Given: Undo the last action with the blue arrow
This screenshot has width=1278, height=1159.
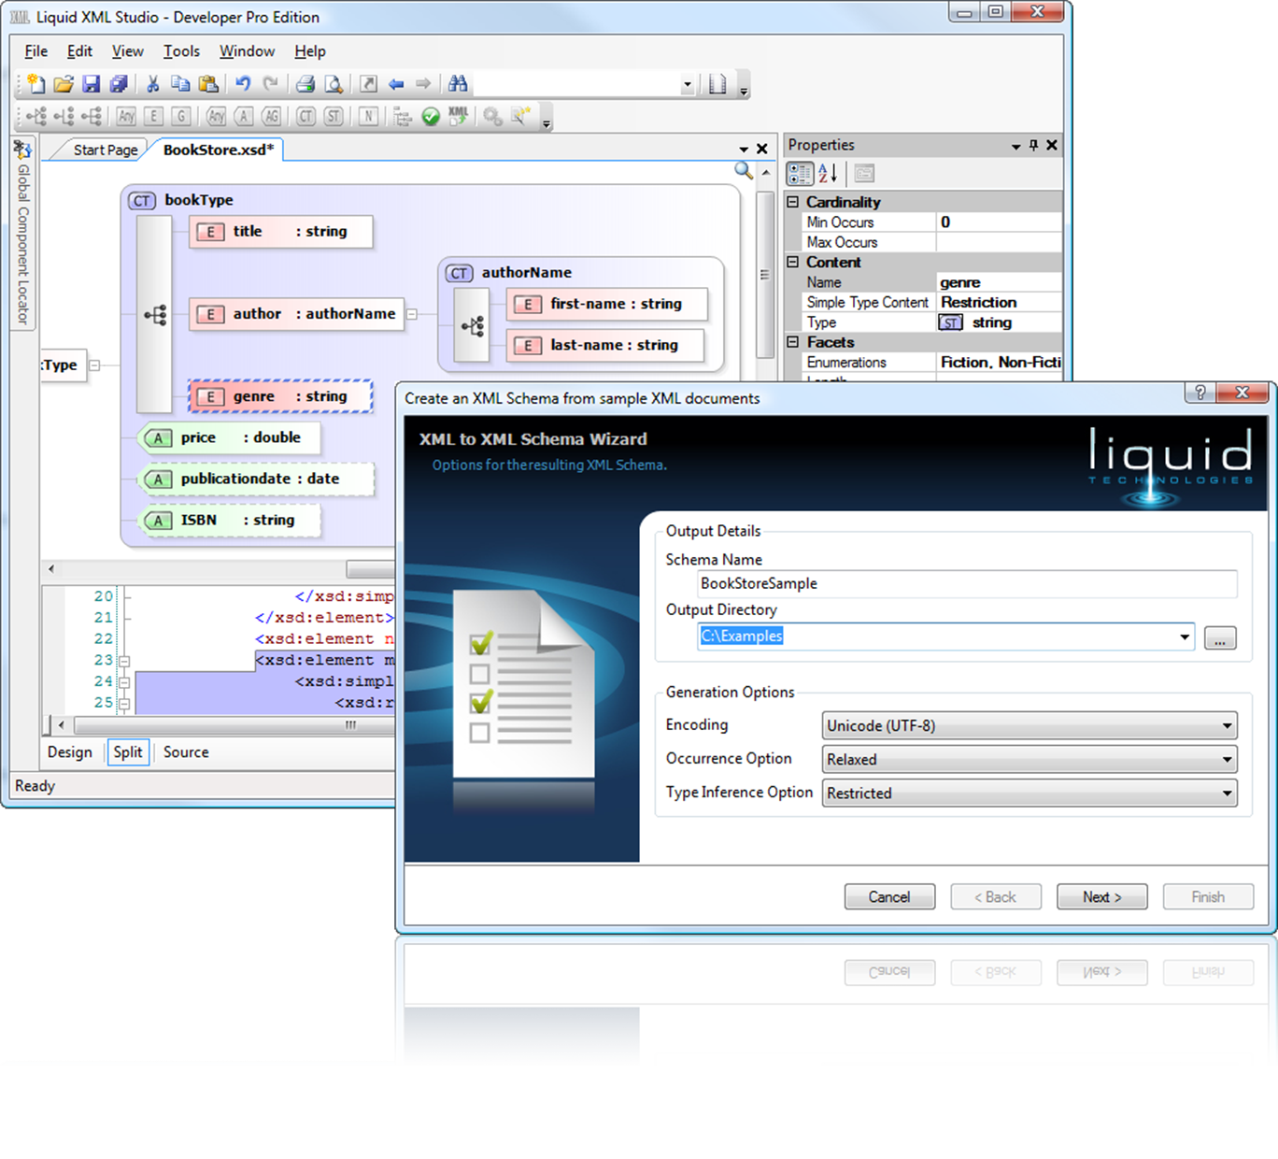Looking at the screenshot, I should point(243,84).
